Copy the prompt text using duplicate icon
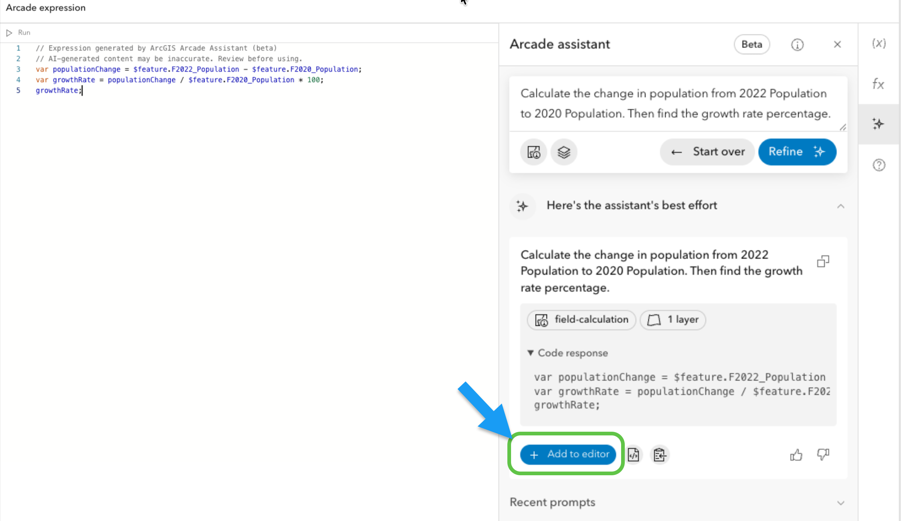 [x=823, y=262]
